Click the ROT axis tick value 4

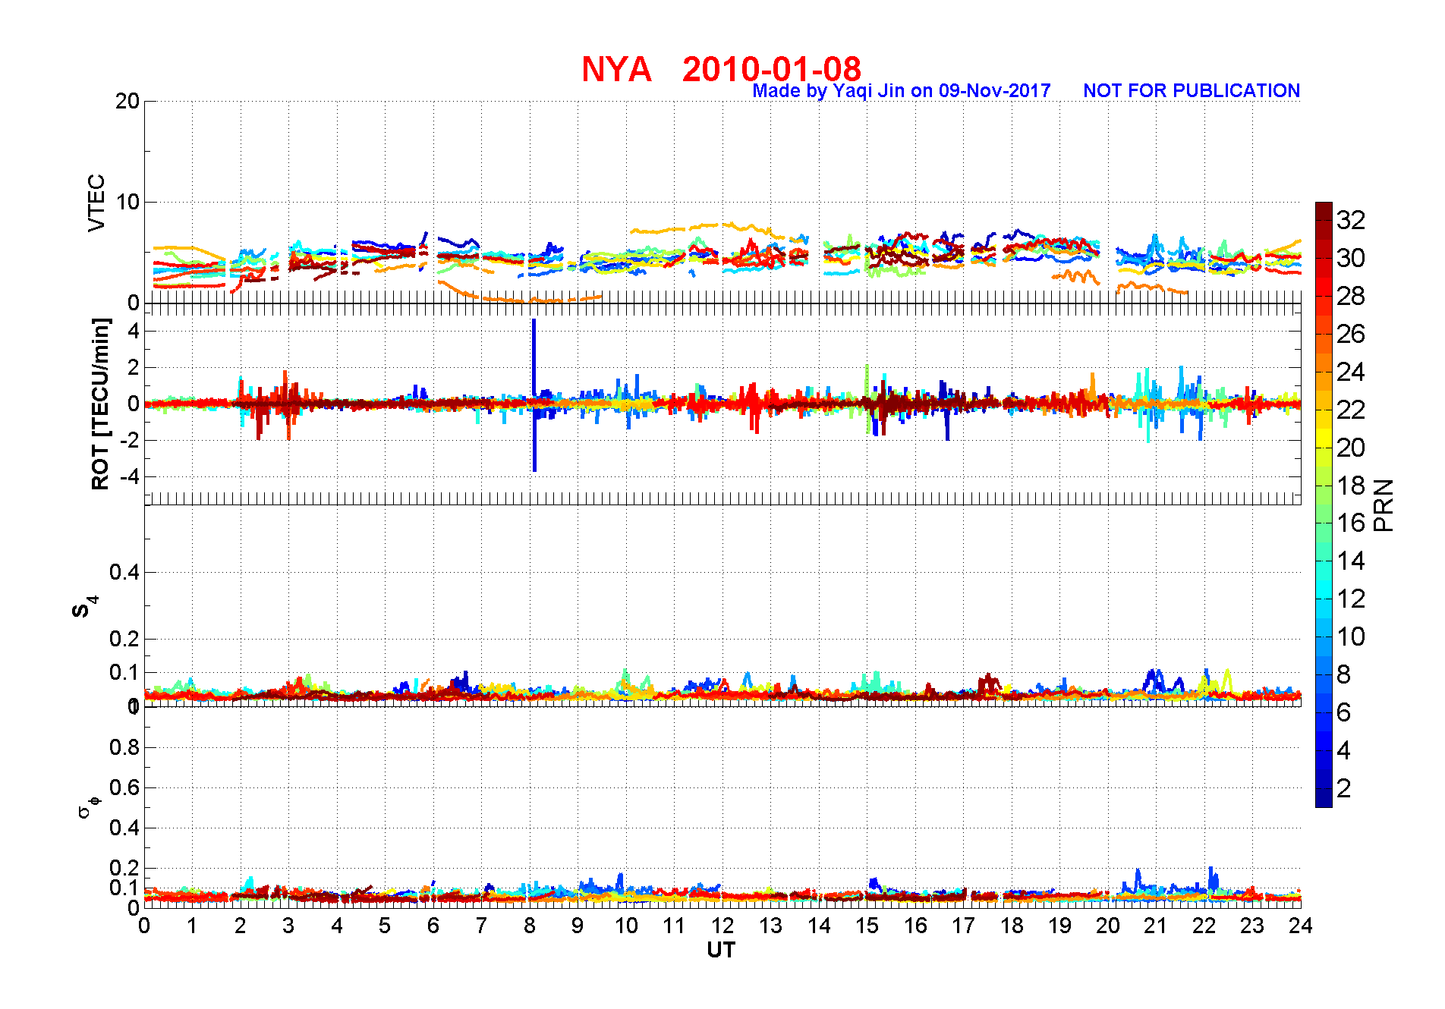pyautogui.click(x=134, y=332)
